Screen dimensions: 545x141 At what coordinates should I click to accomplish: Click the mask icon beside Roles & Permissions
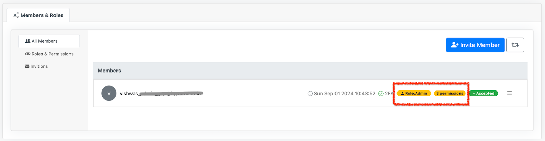28,54
